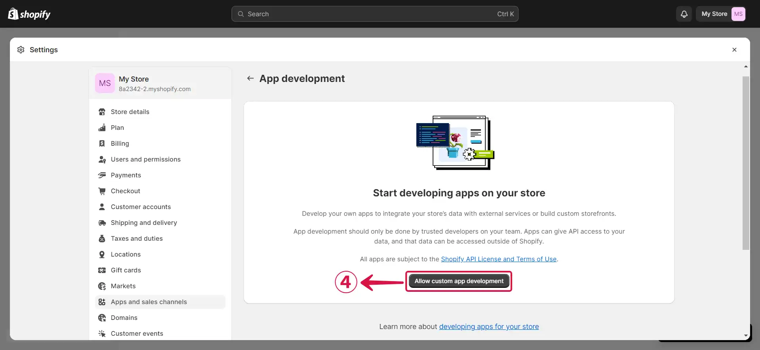Click 8a2342-2.myshopify.com store URL text
This screenshot has width=760, height=350.
155,89
